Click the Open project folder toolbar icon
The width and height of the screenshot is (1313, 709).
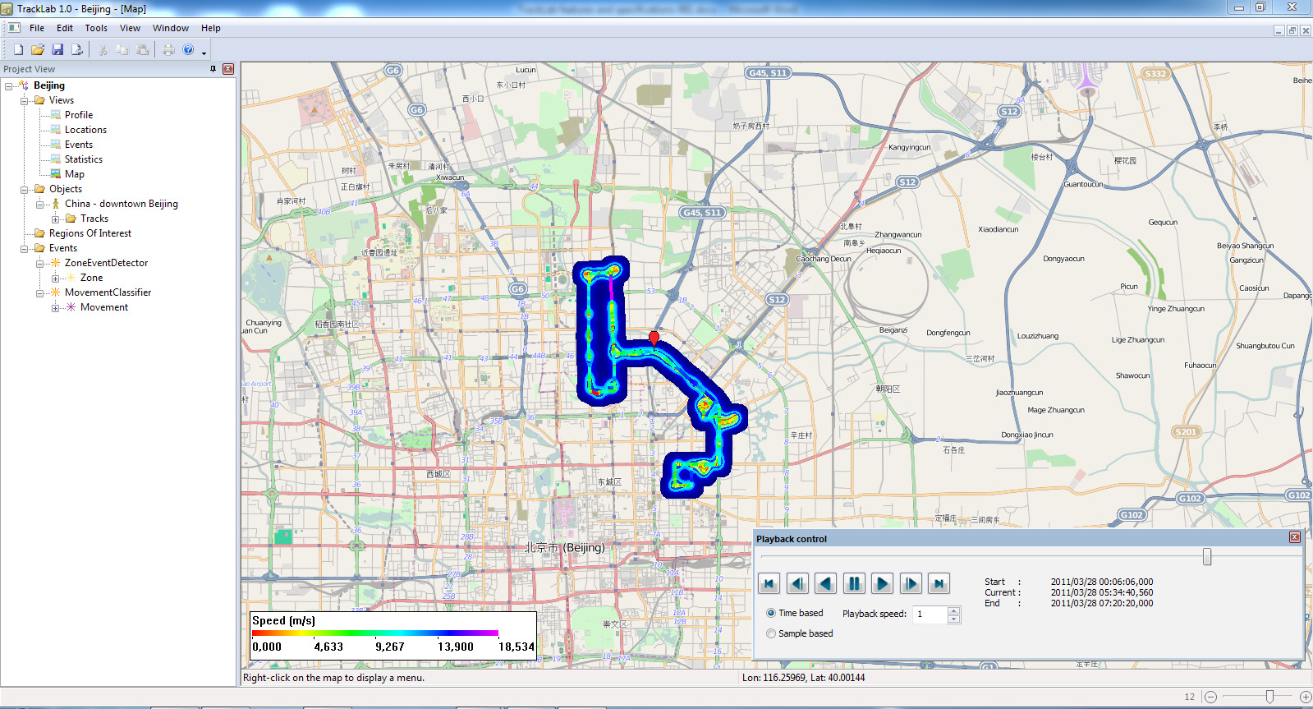(38, 50)
